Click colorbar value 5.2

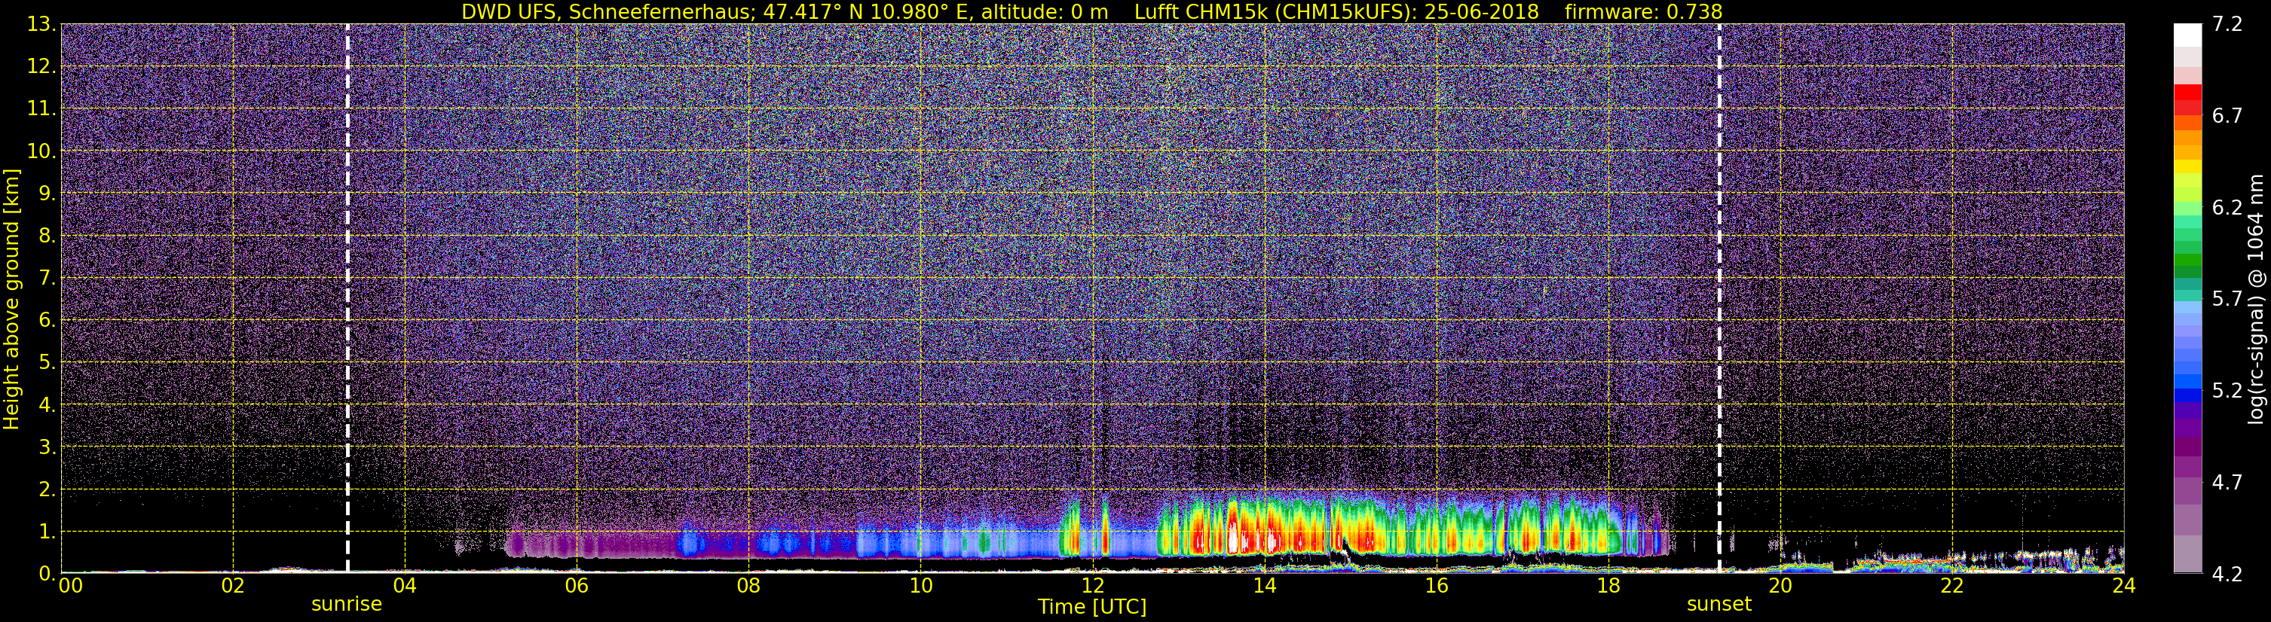(x=2227, y=390)
